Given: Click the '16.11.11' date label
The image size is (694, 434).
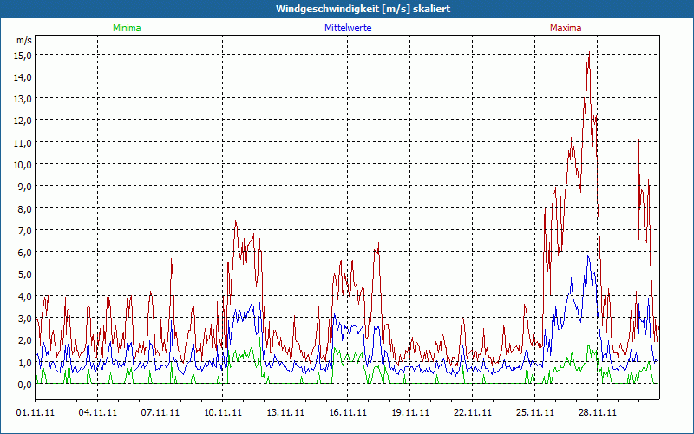Looking at the screenshot, I should pyautogui.click(x=348, y=412).
